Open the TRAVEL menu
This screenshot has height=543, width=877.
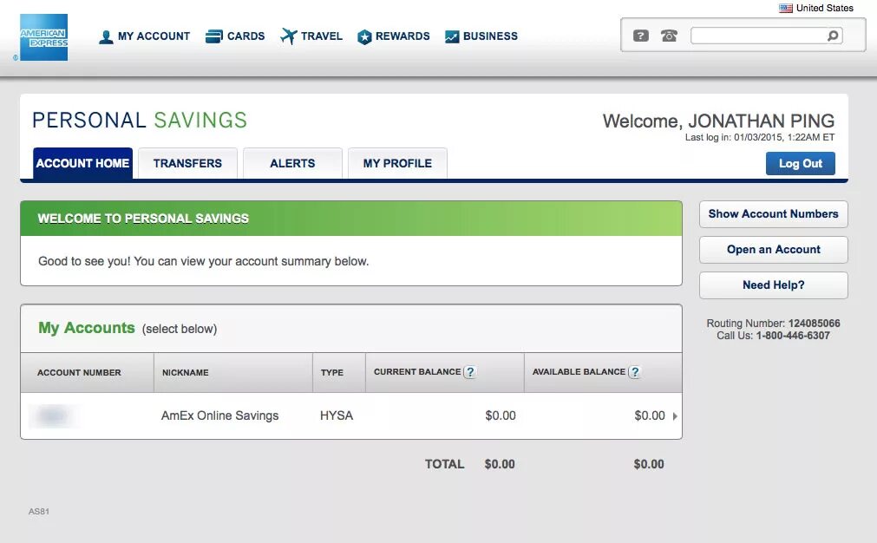coord(322,36)
